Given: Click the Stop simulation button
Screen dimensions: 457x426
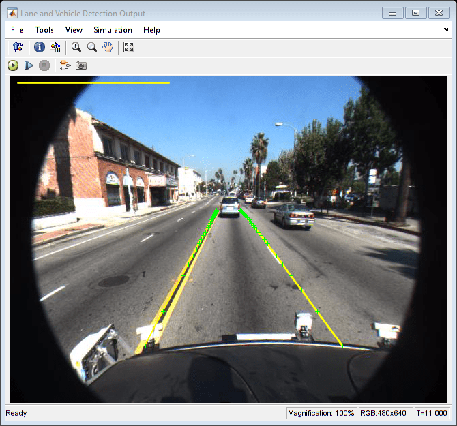Looking at the screenshot, I should pos(44,65).
